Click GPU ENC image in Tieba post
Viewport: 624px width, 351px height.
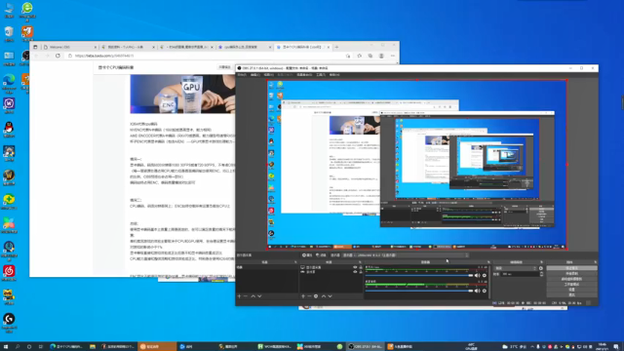point(182,94)
